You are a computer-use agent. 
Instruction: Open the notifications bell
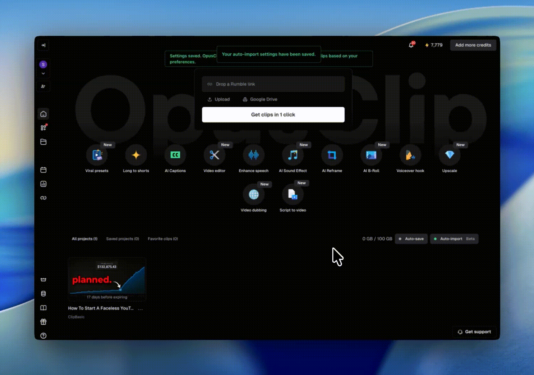(x=411, y=45)
